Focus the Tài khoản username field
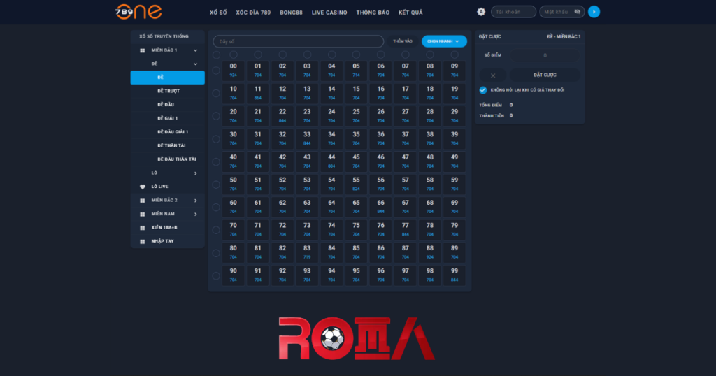Image resolution: width=716 pixels, height=376 pixels. pos(513,12)
